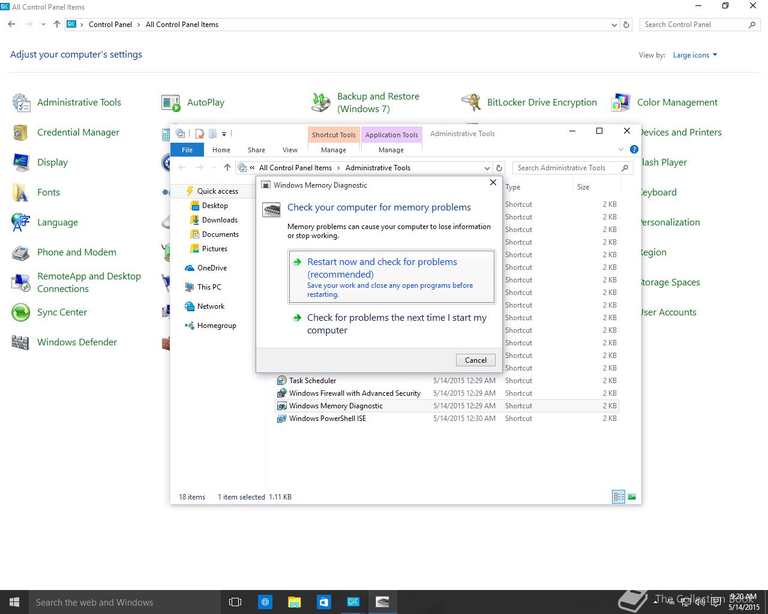Click Help icon in Administrative Tools window

[x=634, y=149]
